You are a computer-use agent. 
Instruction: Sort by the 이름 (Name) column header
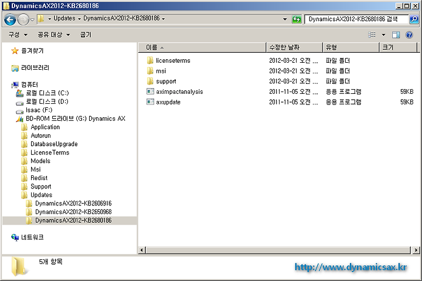tap(202, 48)
